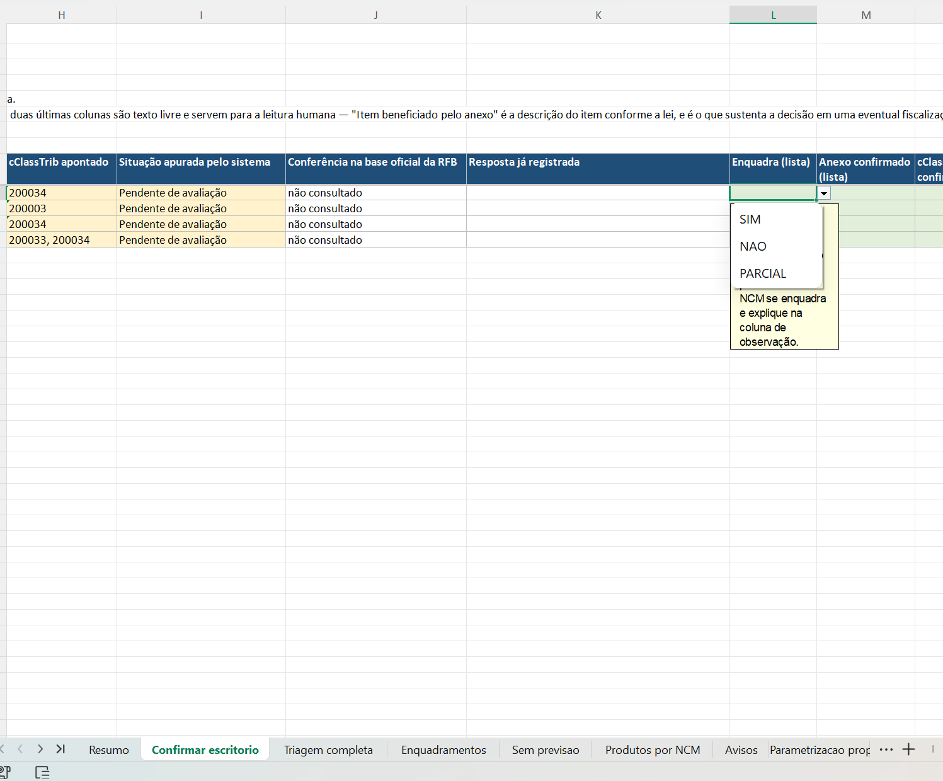The width and height of the screenshot is (943, 781).
Task: Click the 'Enquadra (lista)' header cell
Action: (x=773, y=169)
